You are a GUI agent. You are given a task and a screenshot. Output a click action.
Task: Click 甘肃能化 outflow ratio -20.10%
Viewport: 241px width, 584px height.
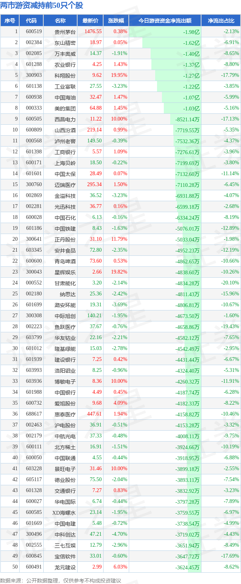pyautogui.click(x=230, y=283)
